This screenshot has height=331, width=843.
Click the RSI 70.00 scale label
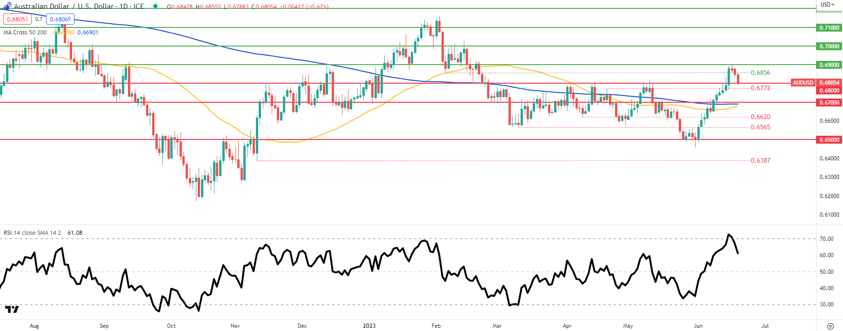pos(827,239)
